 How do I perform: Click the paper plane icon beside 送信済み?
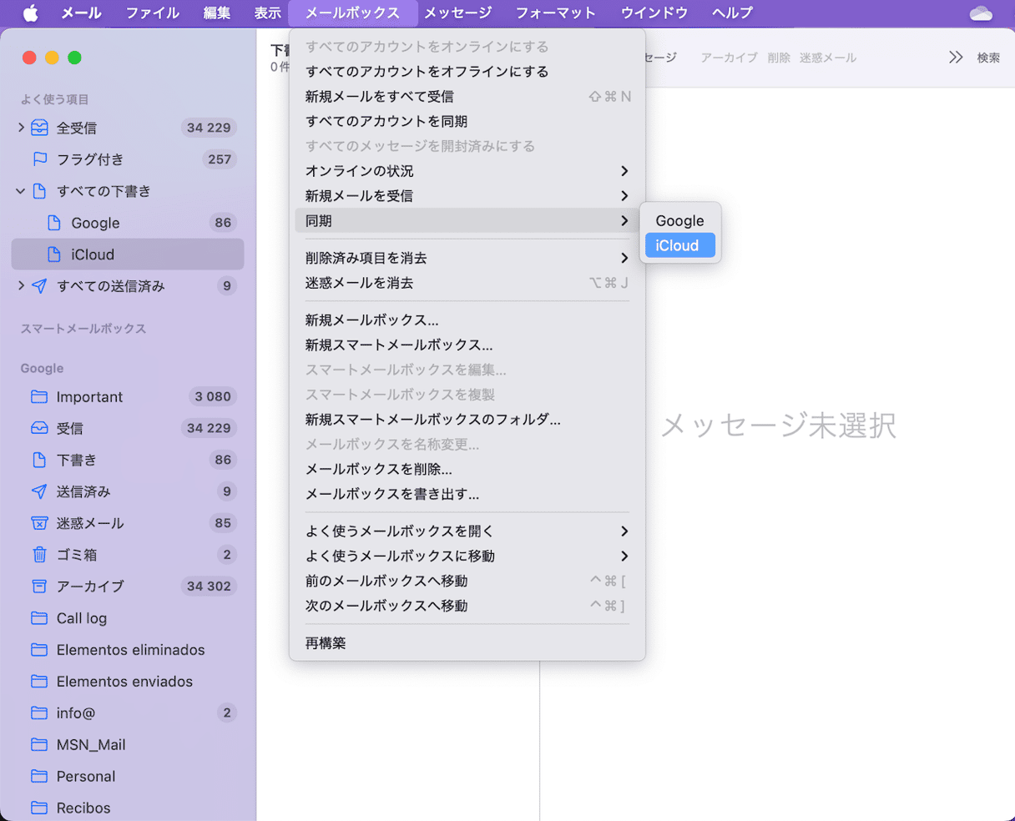click(x=39, y=491)
